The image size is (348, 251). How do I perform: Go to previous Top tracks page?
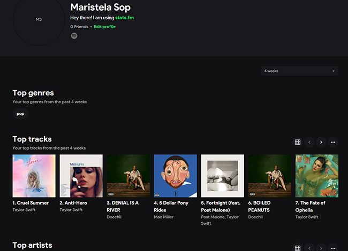(309, 142)
